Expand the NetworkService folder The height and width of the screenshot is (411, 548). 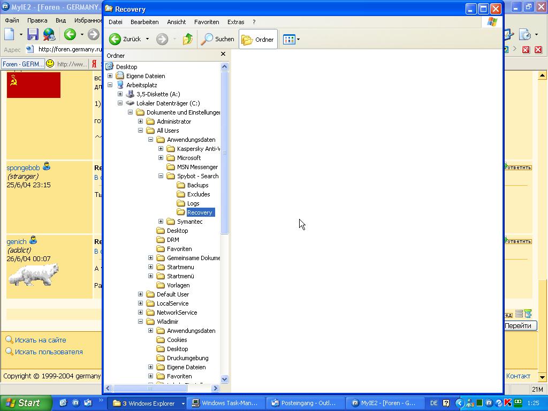tap(140, 313)
